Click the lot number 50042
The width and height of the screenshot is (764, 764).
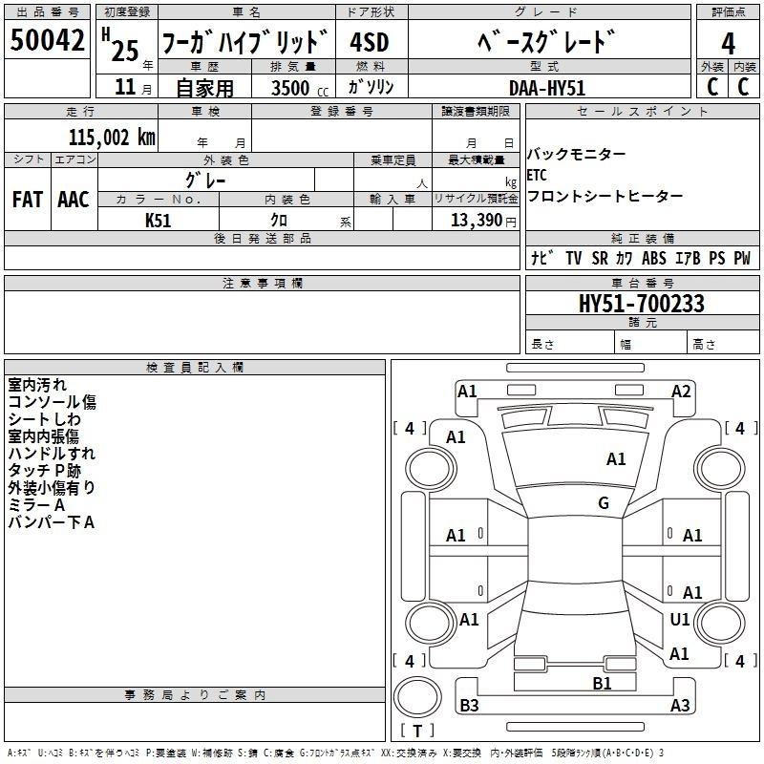pos(48,40)
